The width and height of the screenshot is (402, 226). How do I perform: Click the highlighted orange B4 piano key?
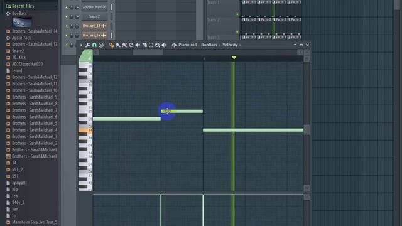coord(85,131)
